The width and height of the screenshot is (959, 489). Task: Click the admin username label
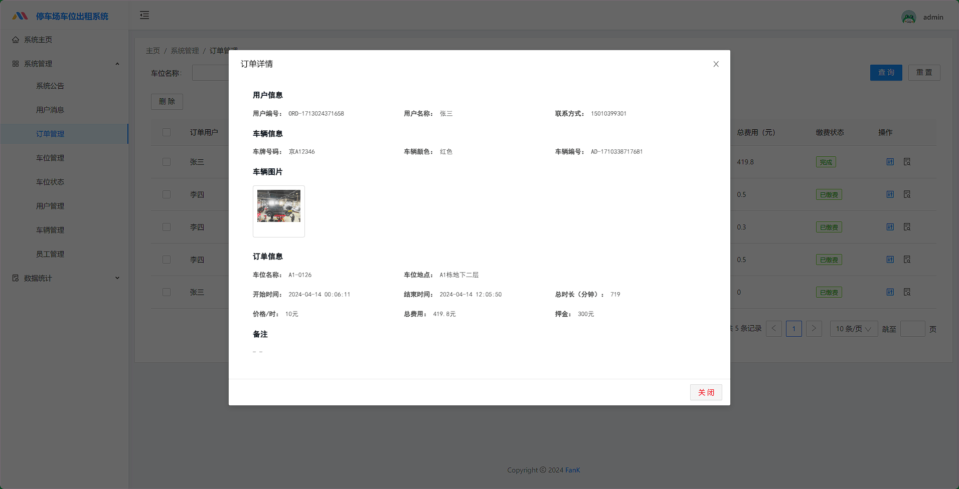(x=933, y=17)
